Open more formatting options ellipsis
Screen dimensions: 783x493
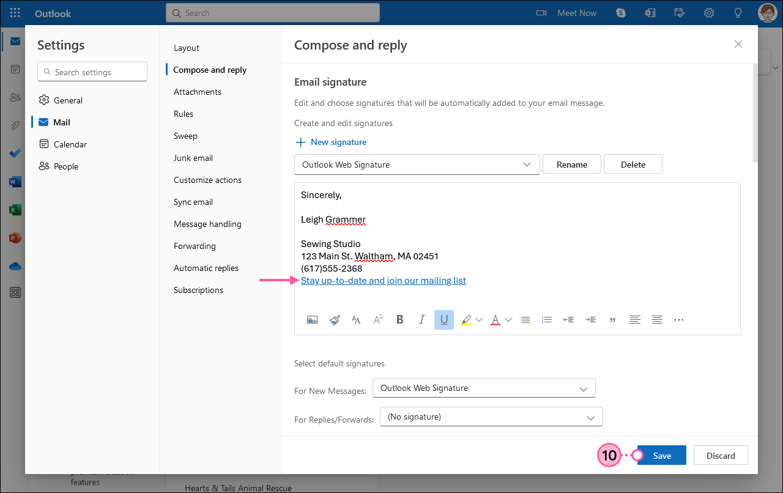[x=678, y=320]
